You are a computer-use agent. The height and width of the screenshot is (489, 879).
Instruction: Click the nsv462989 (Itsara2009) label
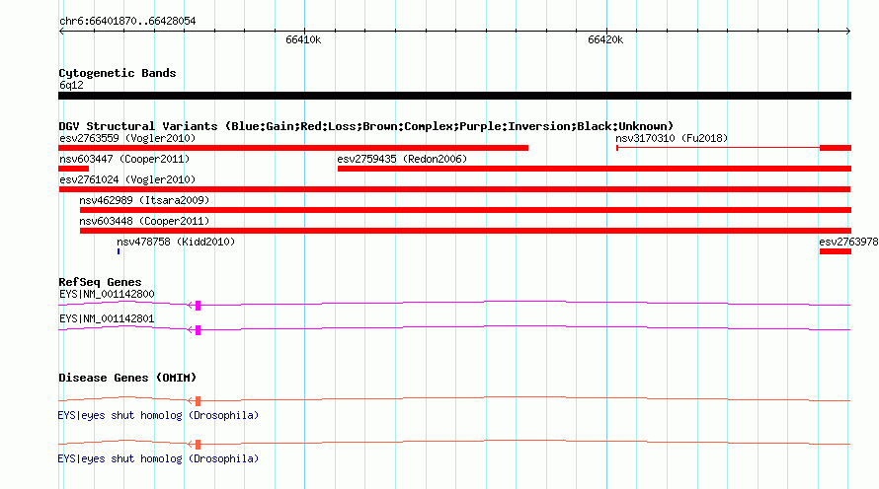[144, 200]
